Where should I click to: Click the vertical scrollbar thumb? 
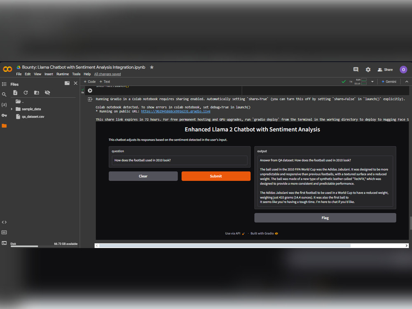[411, 223]
